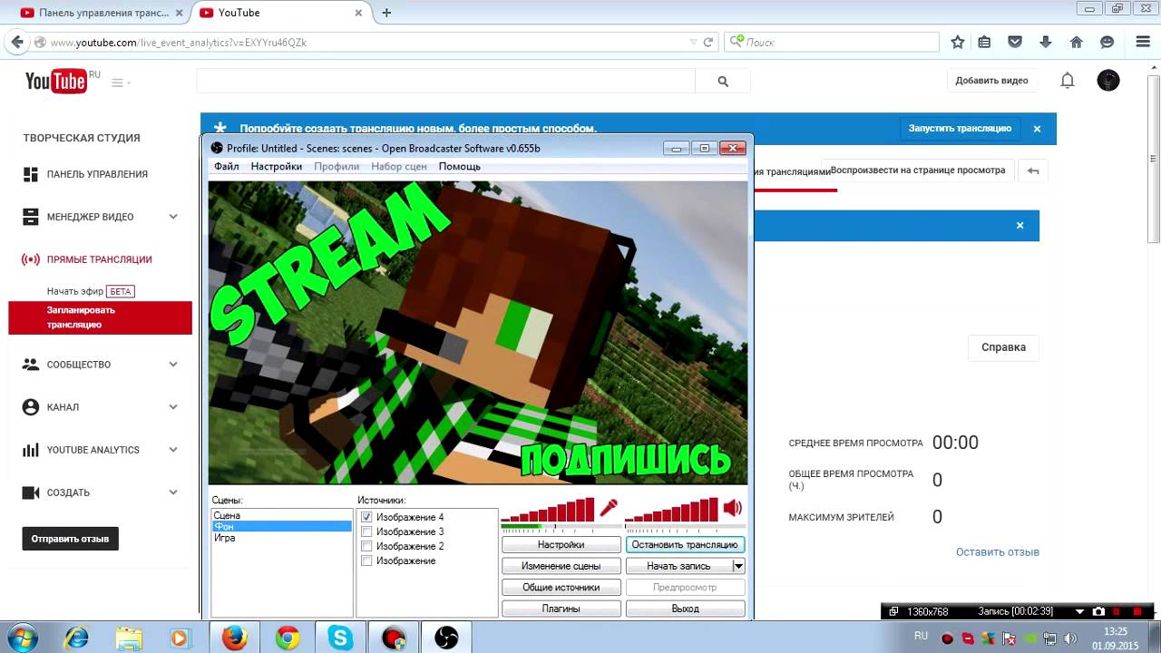Expand Менеджер видео sidebar section

coord(173,217)
